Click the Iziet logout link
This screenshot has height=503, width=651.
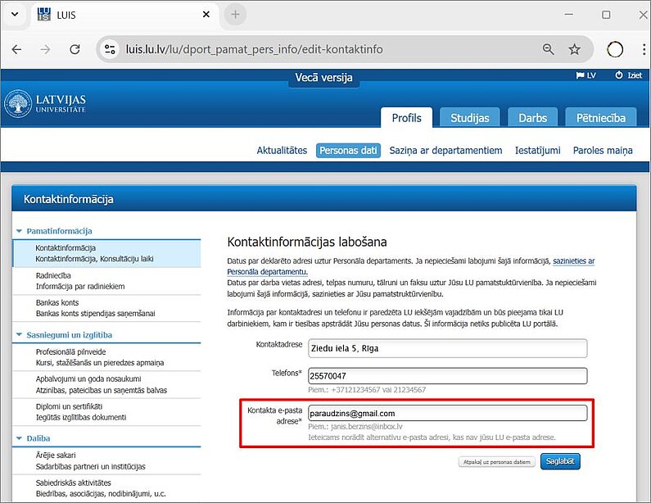tap(628, 75)
